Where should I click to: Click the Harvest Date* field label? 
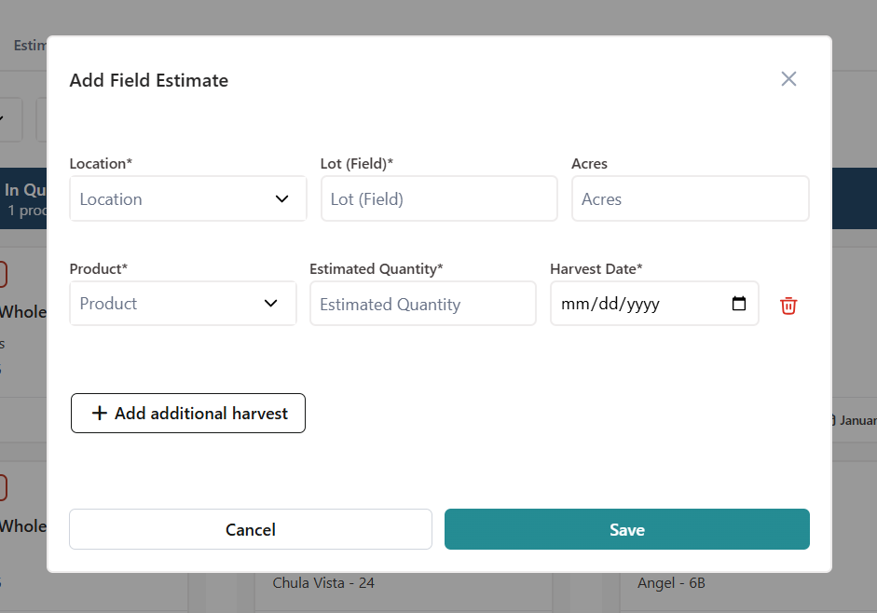pos(596,269)
